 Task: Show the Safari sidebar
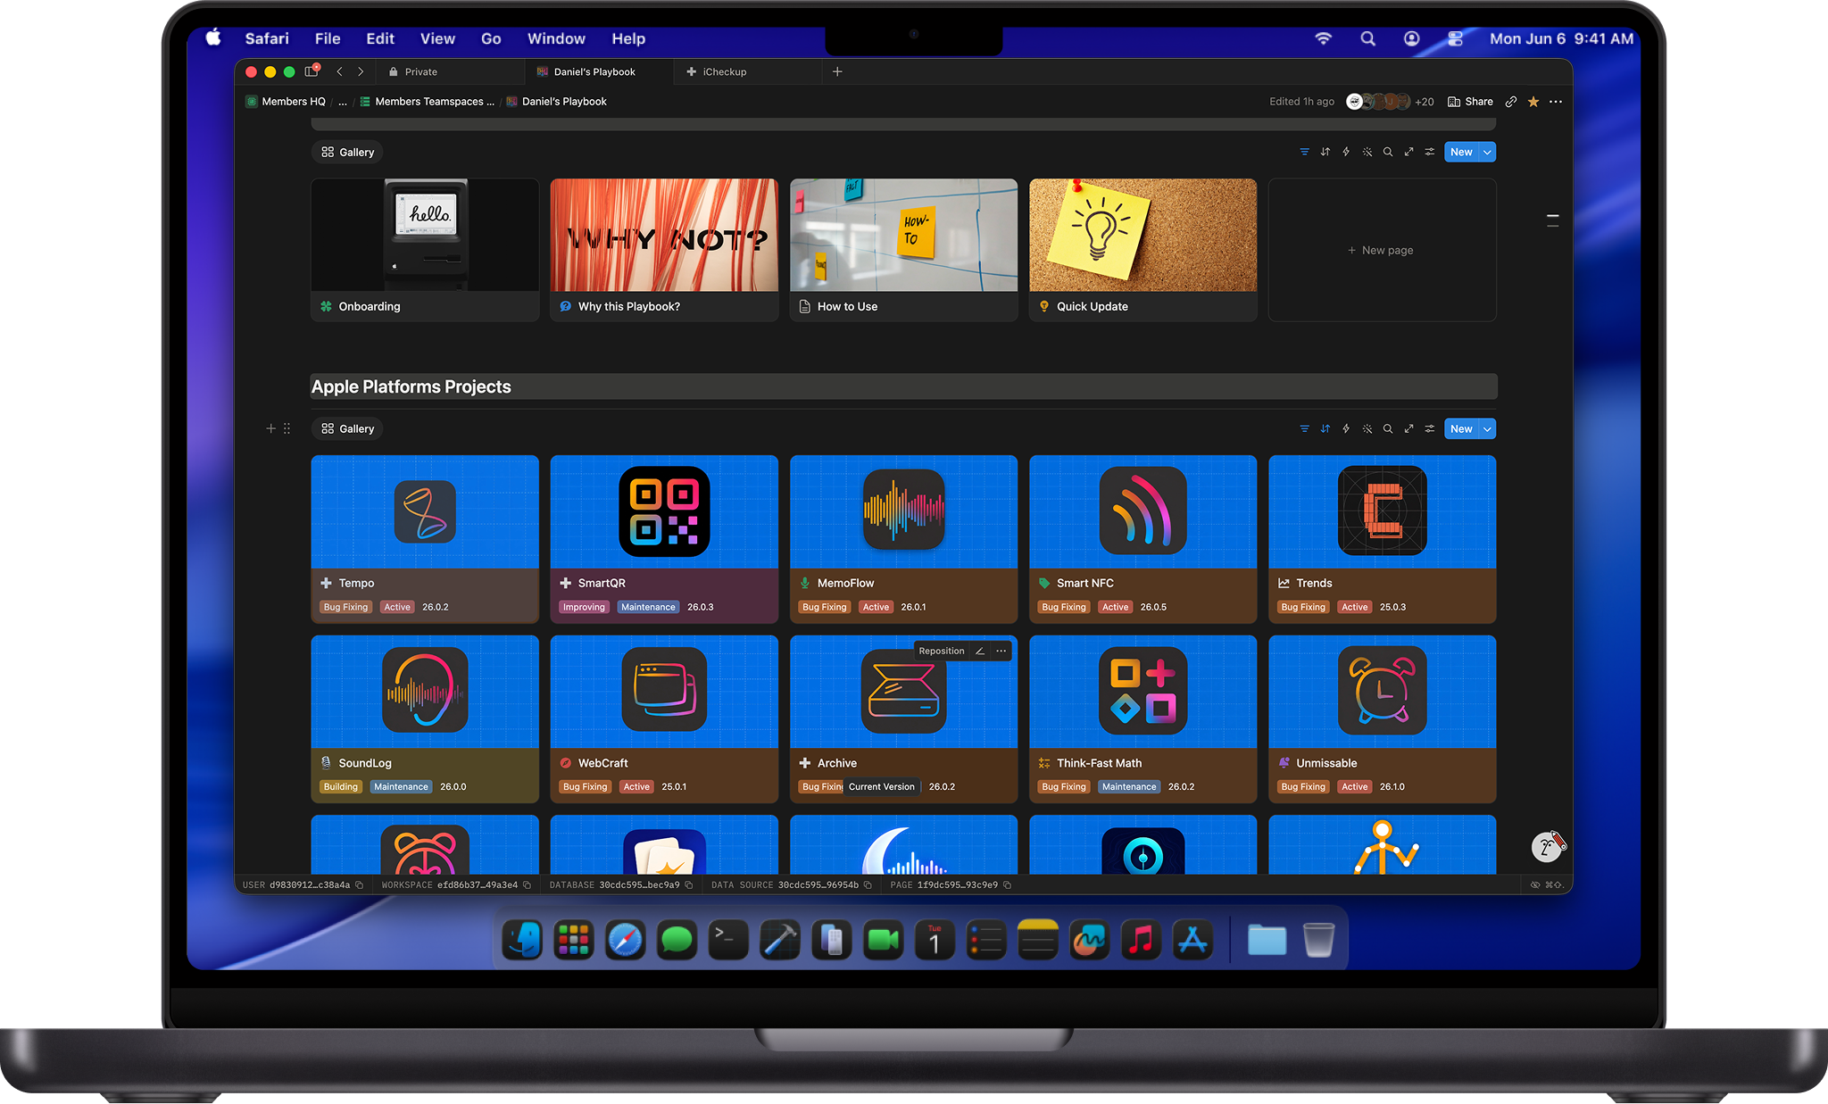click(x=312, y=71)
